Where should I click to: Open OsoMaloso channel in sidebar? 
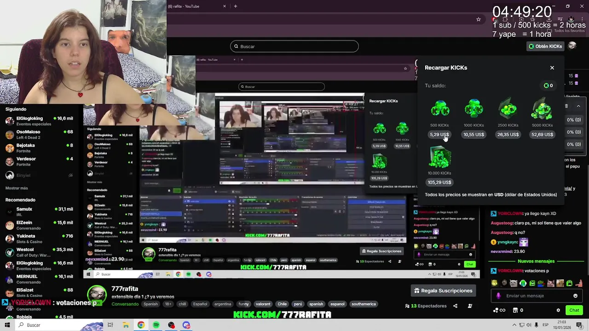pos(39,135)
